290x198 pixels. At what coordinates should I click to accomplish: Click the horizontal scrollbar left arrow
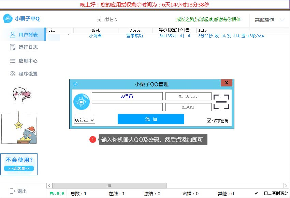click(x=49, y=185)
